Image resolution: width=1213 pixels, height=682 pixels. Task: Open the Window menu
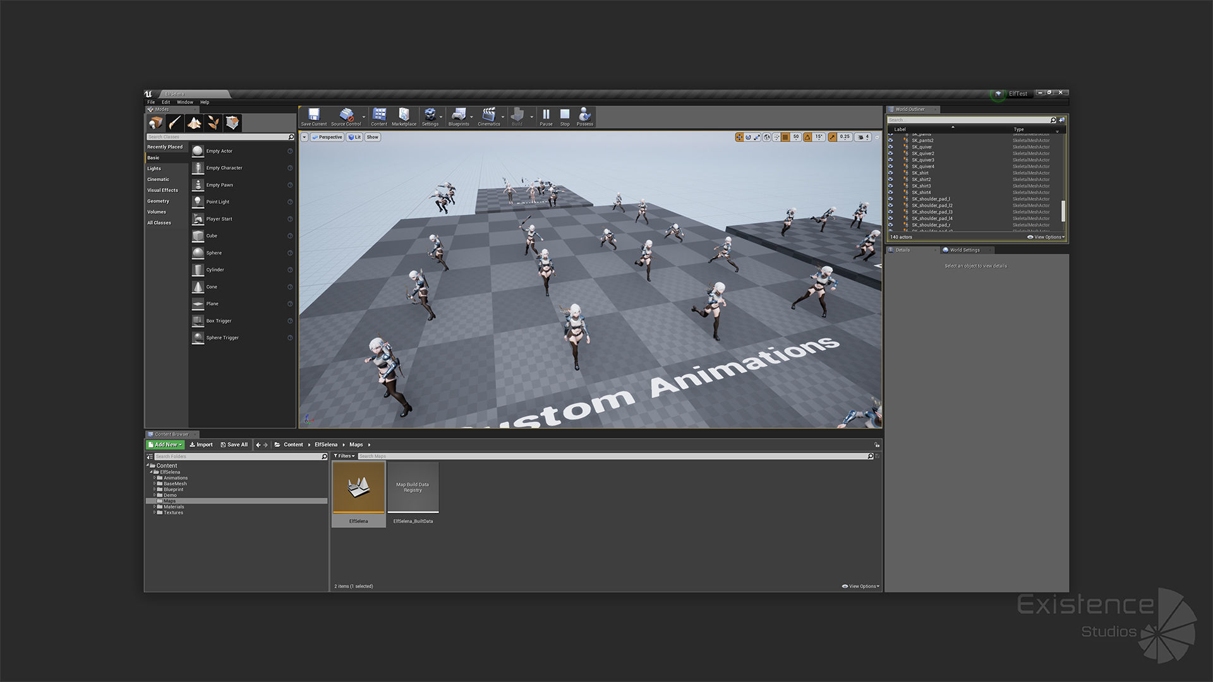point(184,102)
